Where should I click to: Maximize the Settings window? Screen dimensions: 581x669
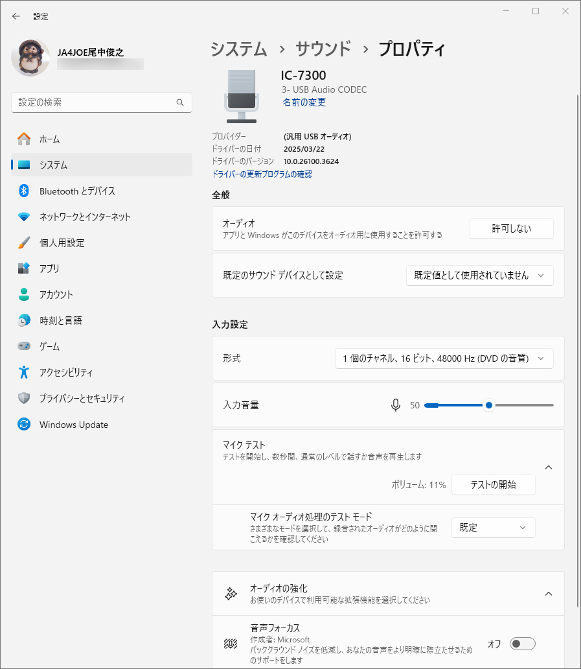pyautogui.click(x=536, y=11)
